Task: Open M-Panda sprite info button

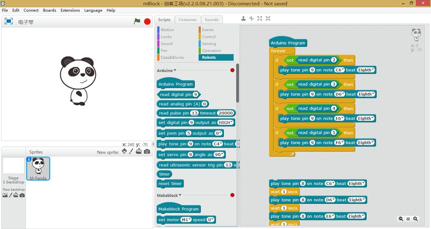Action: 29,159
